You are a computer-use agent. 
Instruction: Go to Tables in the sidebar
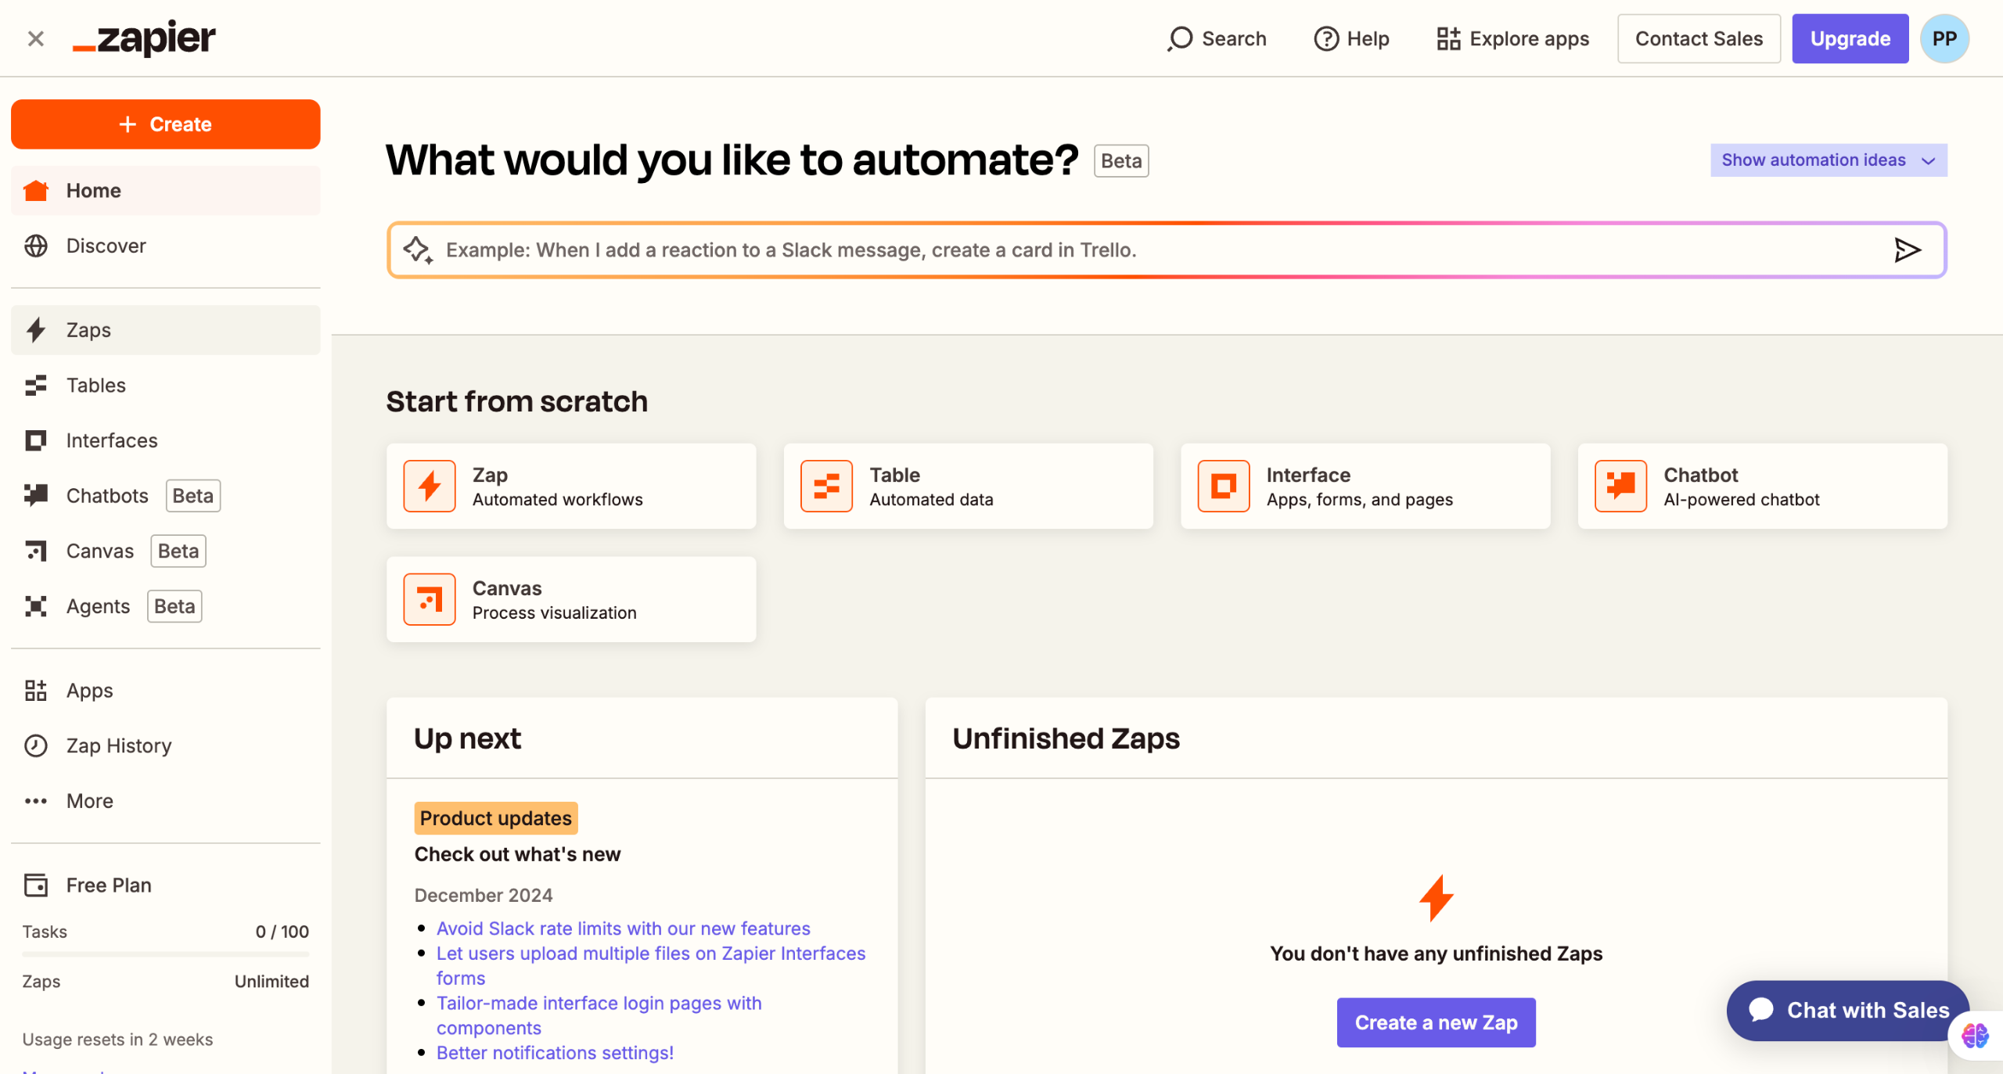(x=95, y=386)
